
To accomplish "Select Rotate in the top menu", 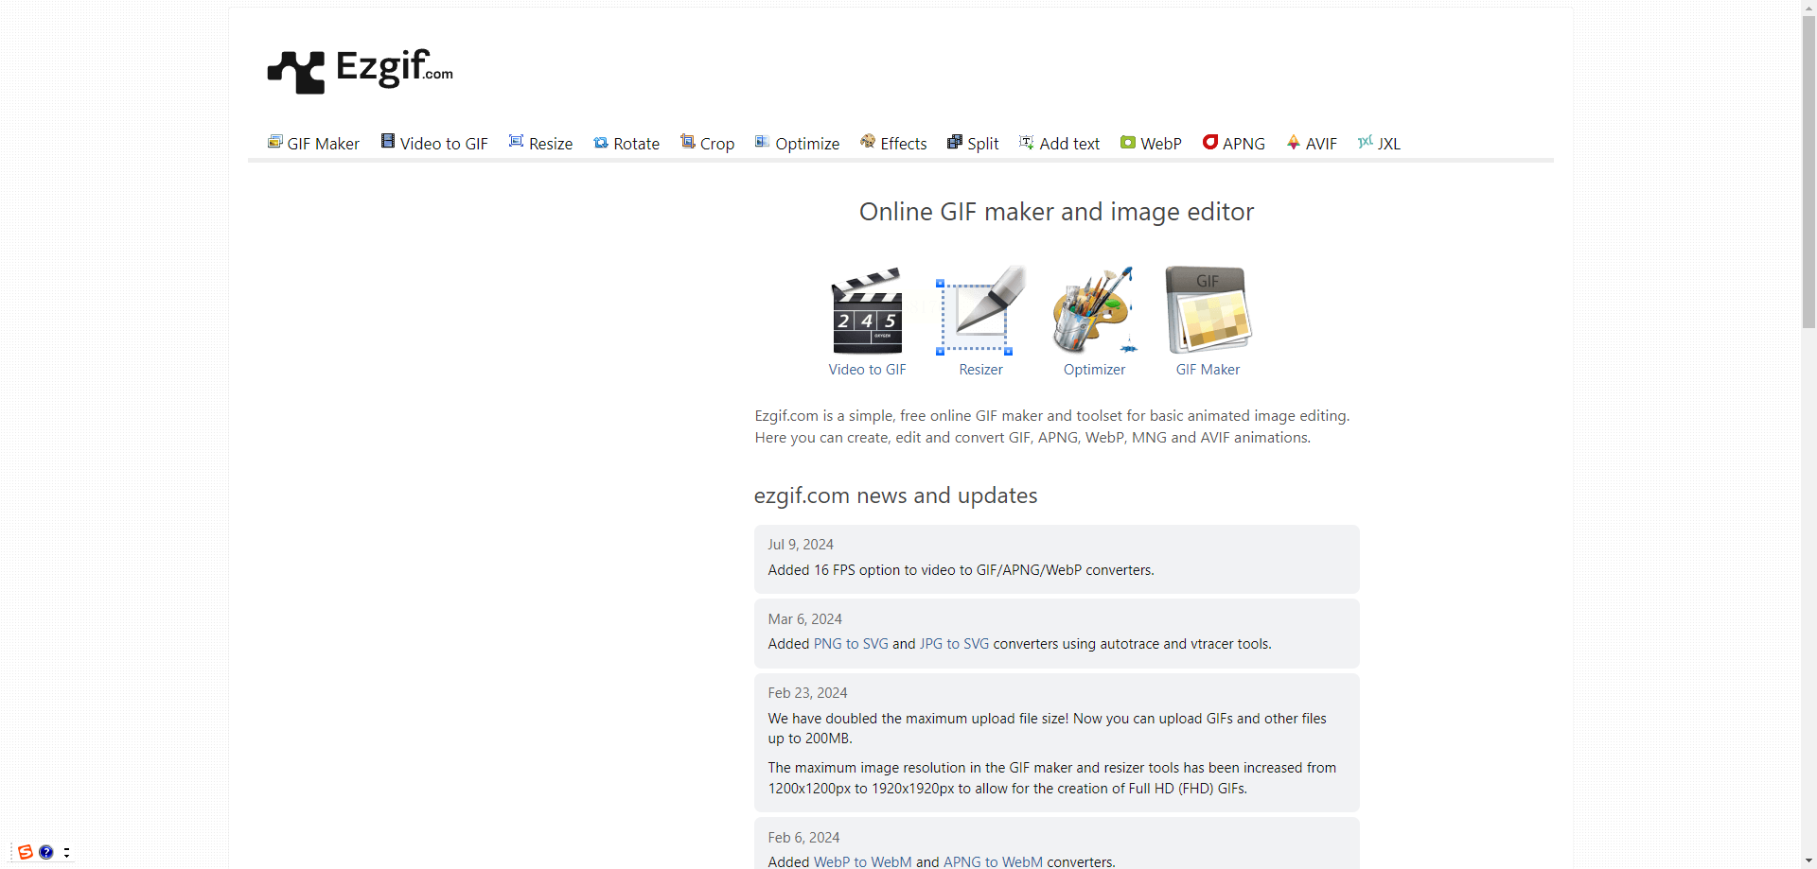I will point(626,143).
